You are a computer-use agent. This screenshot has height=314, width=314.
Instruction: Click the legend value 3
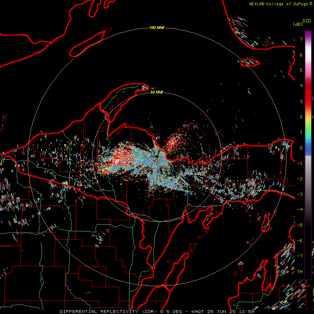[x=301, y=101]
